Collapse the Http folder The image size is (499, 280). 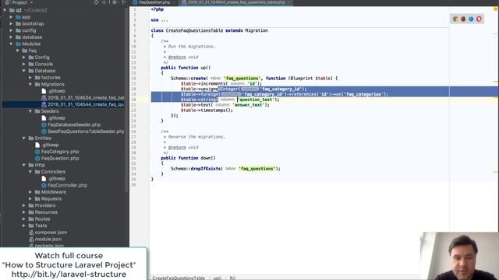pyautogui.click(x=24, y=165)
